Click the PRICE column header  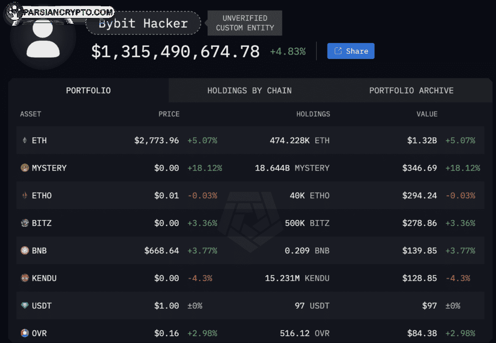(169, 114)
